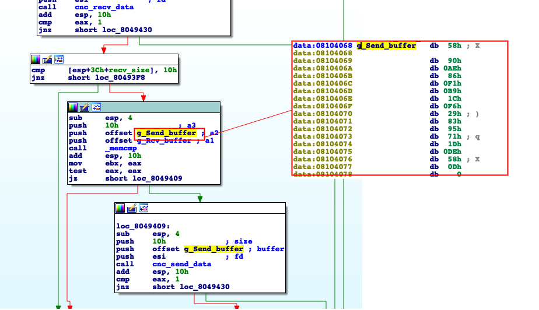Screen dimensions: 539x310
Task: Click the data:0810406B row with db 86h
Action: pyautogui.click(x=377, y=76)
